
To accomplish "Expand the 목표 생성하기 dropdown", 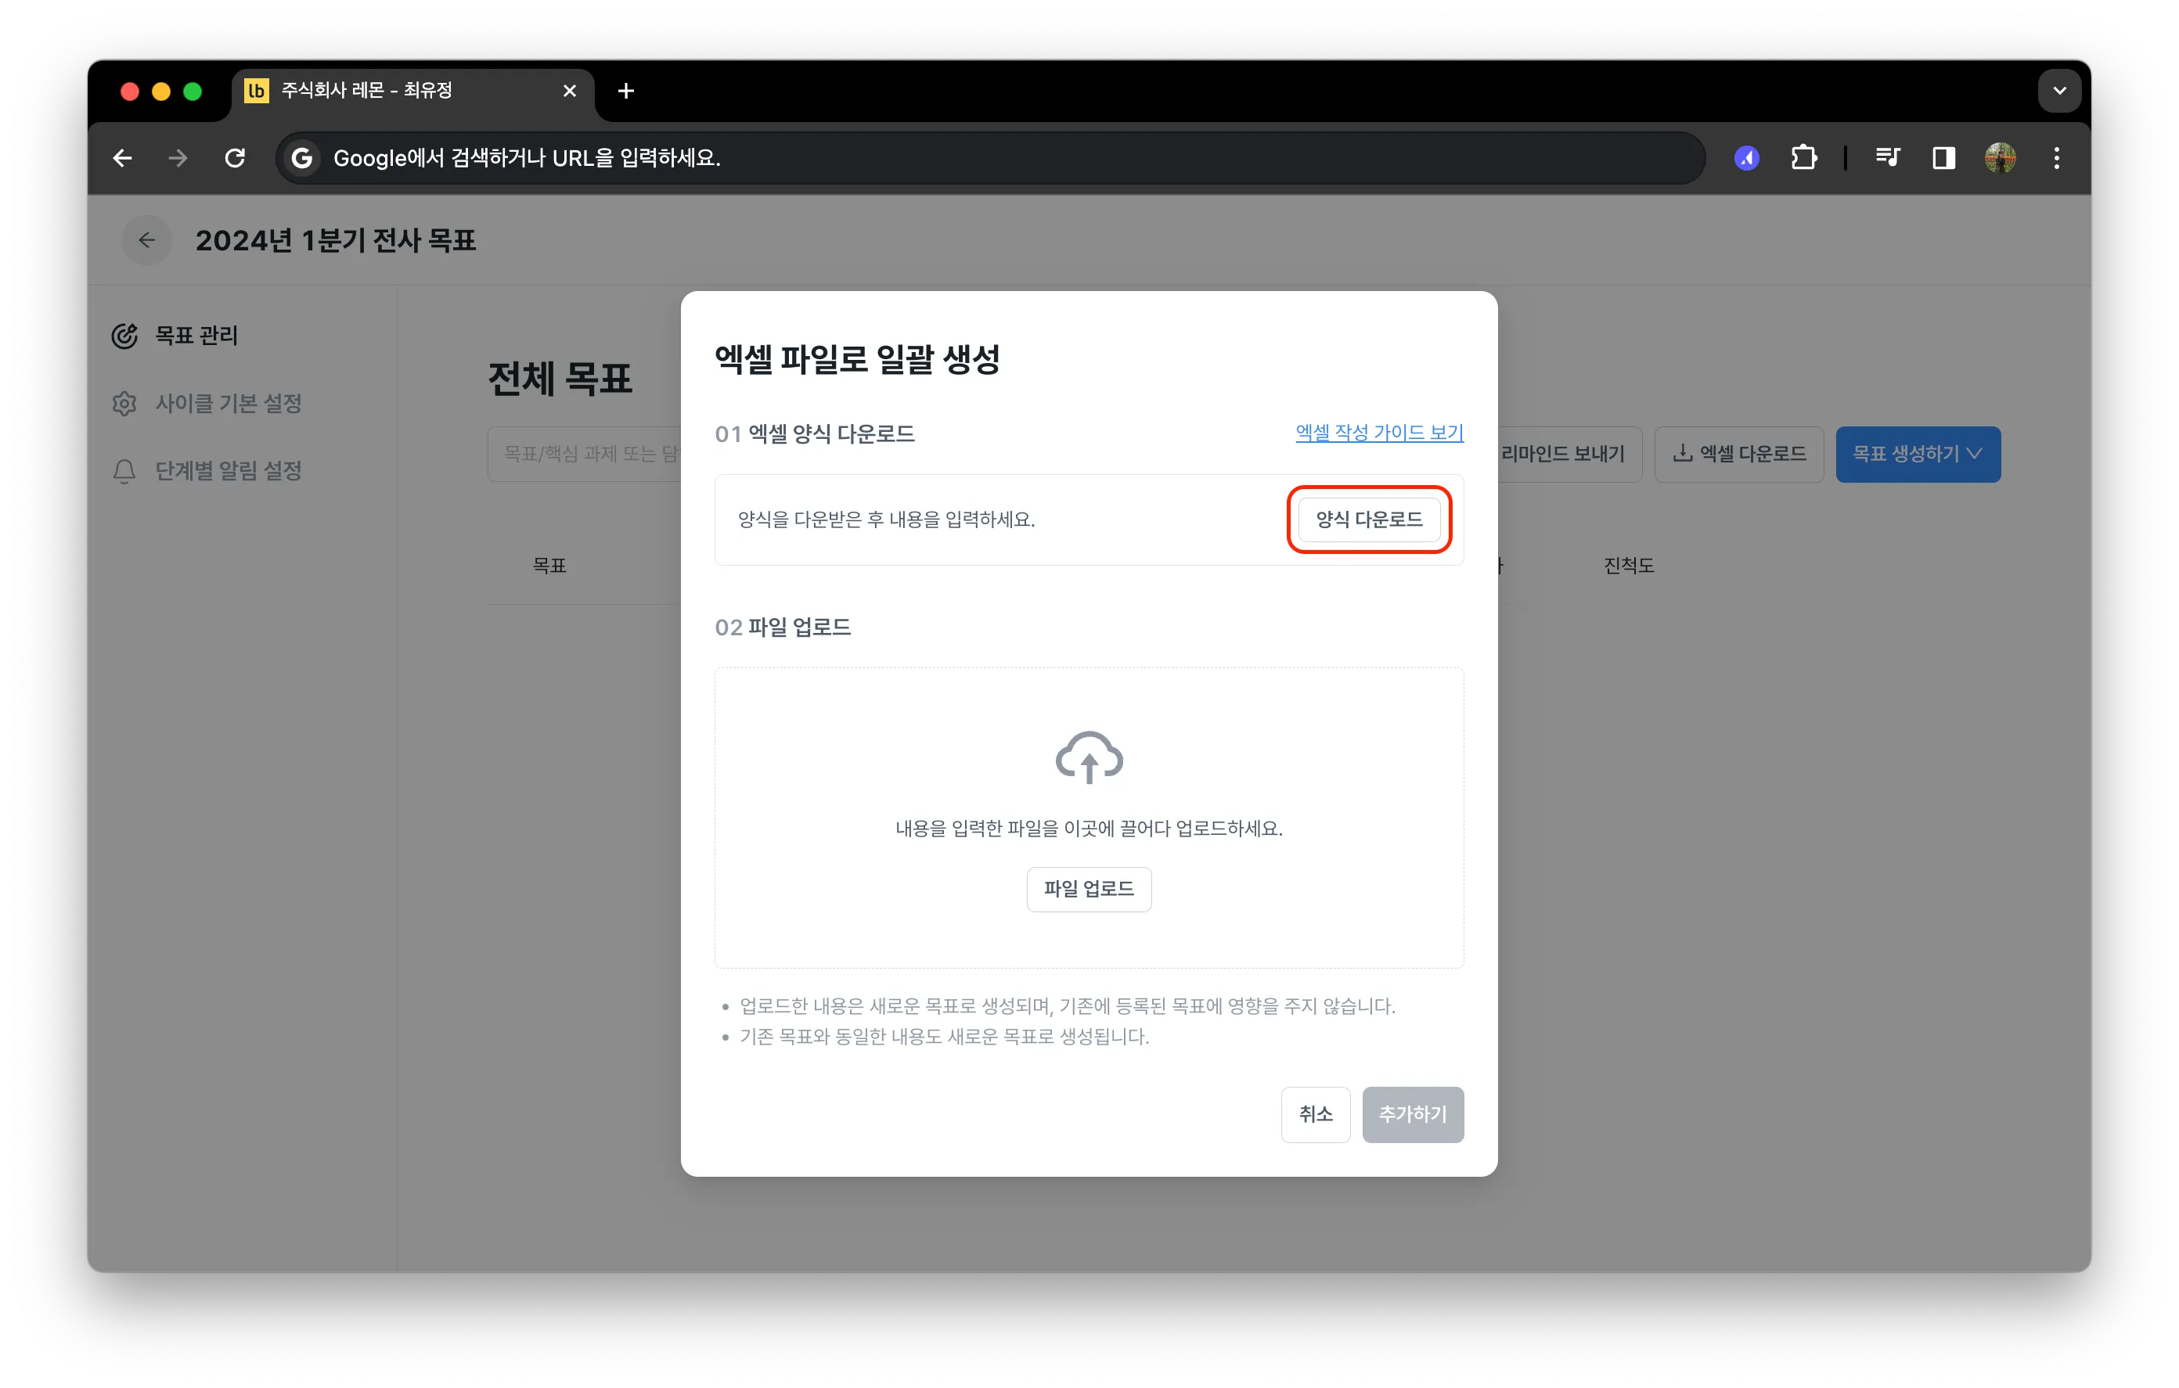I will click(1918, 455).
